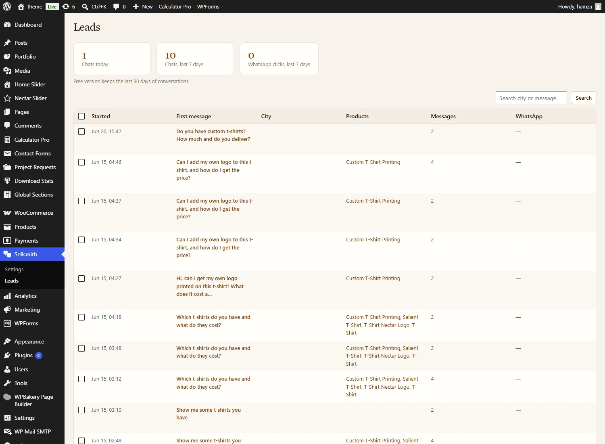
Task: Click the Pages icon in sidebar
Action: [7, 112]
